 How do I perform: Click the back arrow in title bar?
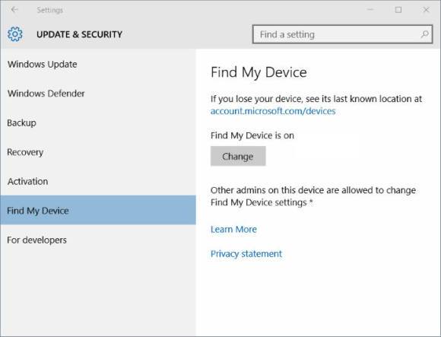click(14, 10)
